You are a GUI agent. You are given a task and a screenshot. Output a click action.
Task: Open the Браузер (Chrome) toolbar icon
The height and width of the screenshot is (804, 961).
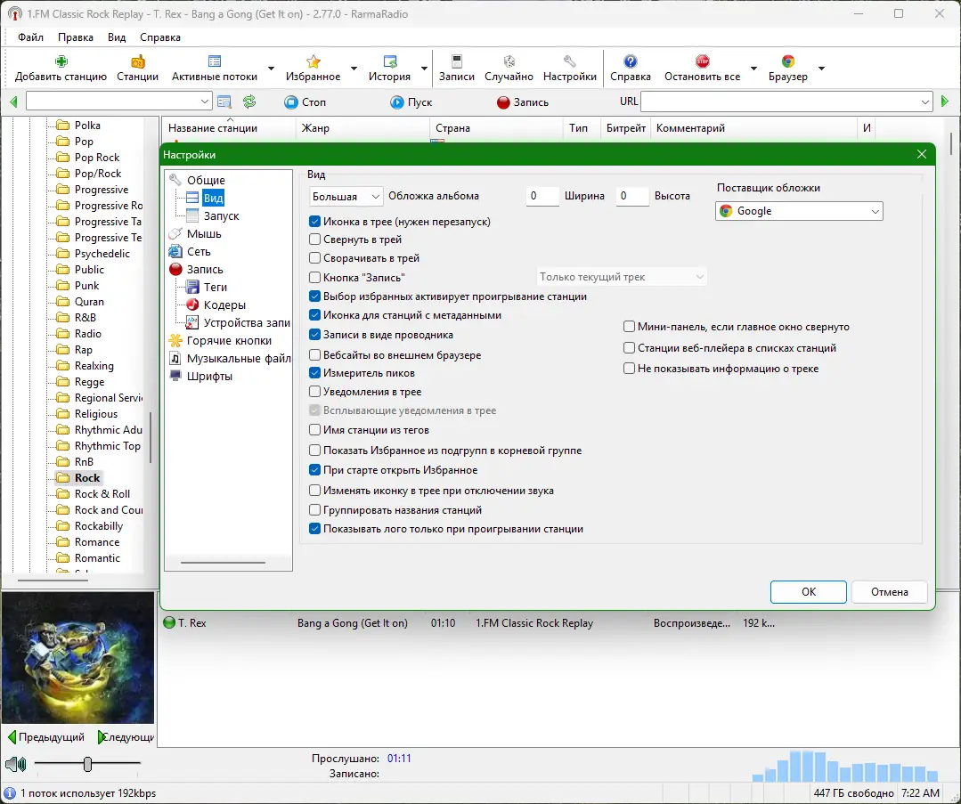point(786,62)
